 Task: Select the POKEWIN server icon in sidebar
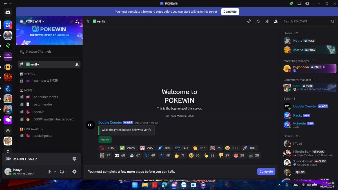(x=8, y=25)
